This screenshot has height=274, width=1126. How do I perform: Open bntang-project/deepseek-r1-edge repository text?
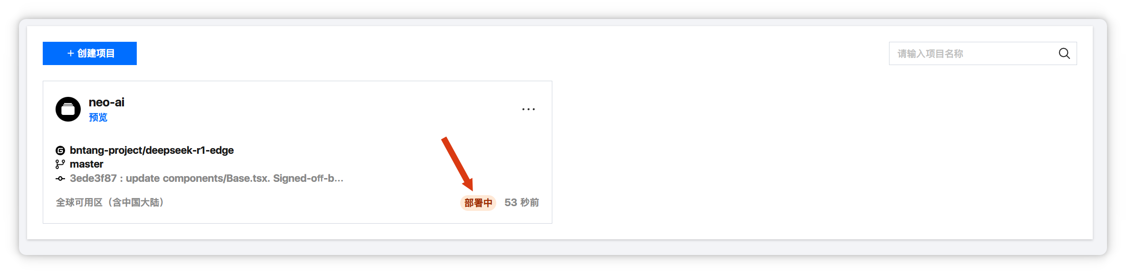(x=151, y=150)
